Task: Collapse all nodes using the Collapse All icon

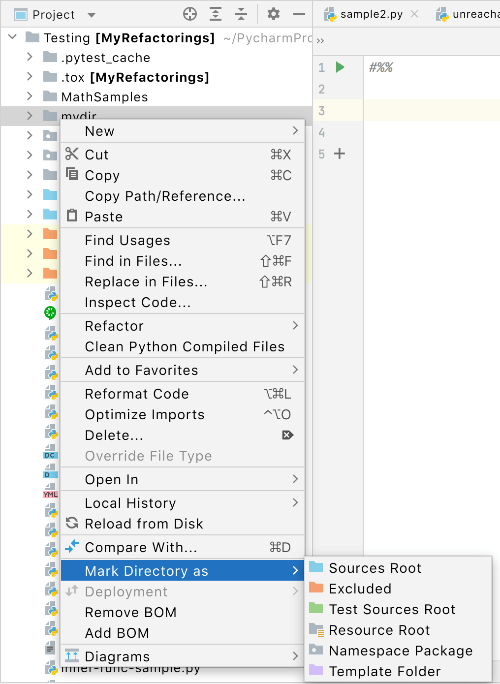Action: coord(241,14)
